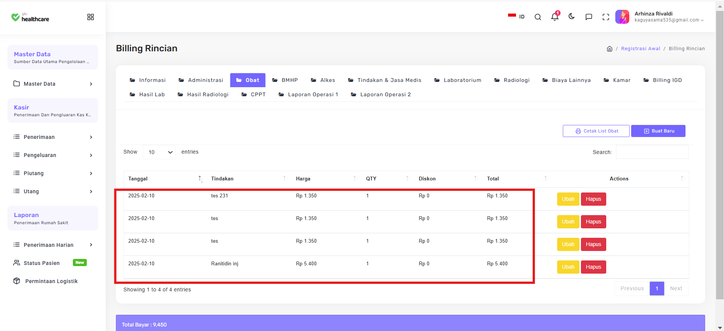This screenshot has width=724, height=331.
Task: Click the Indonesian flag language icon
Action: click(x=512, y=16)
